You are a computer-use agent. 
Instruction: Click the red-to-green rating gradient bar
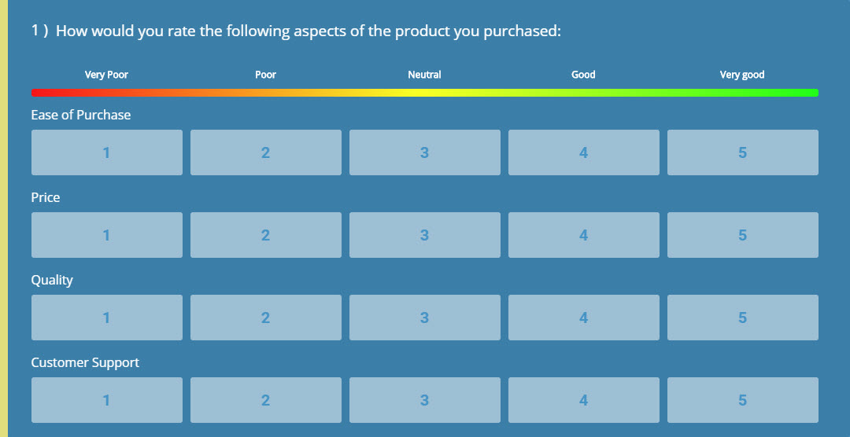pyautogui.click(x=425, y=93)
